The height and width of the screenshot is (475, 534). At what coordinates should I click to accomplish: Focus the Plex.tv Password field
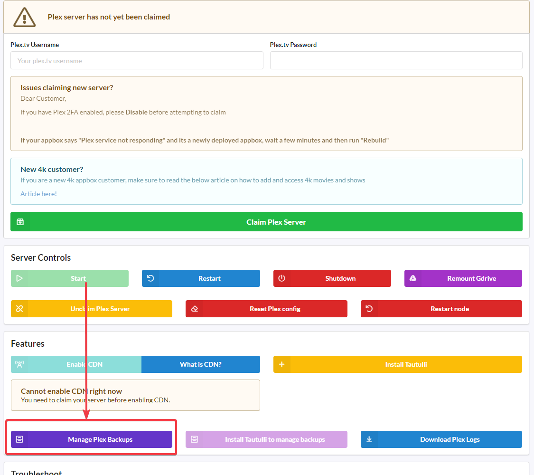tap(396, 61)
